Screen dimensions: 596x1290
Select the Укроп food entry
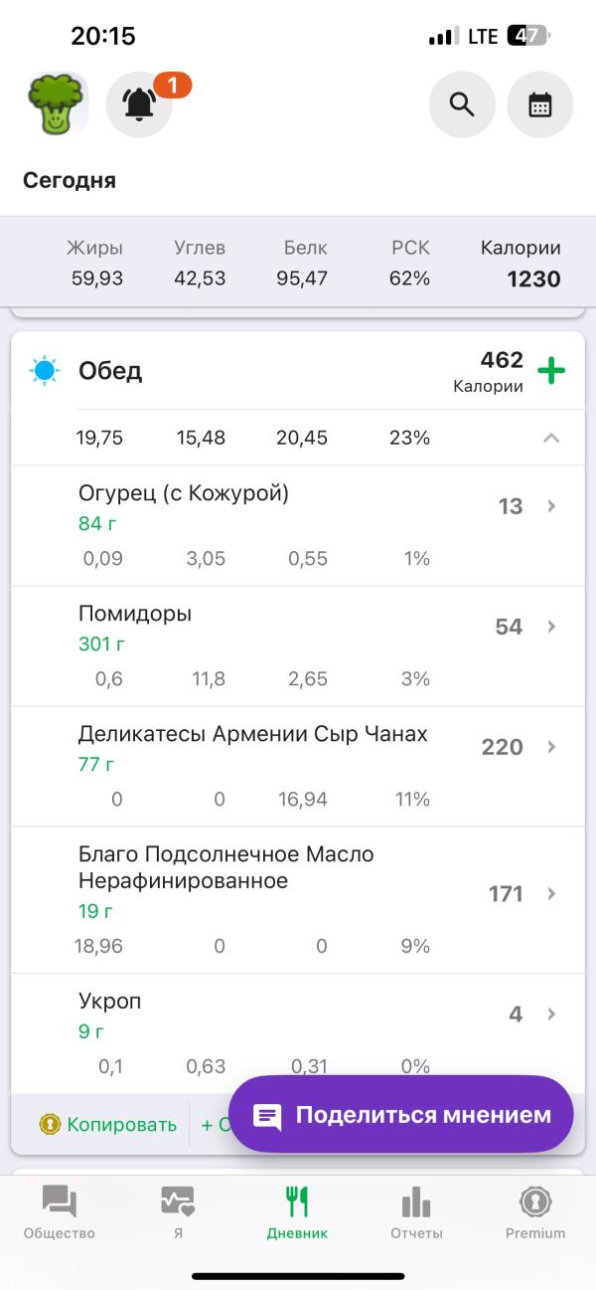click(x=298, y=1034)
